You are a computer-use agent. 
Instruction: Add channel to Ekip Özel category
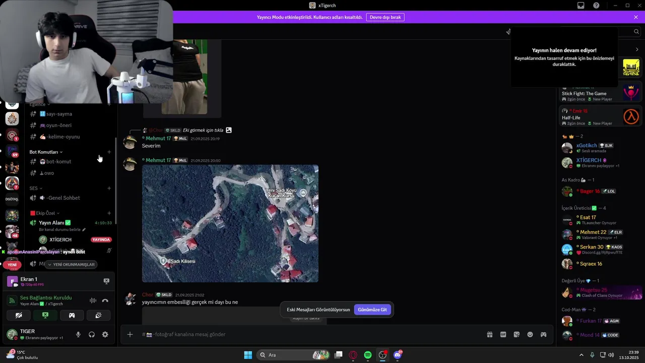click(x=109, y=213)
